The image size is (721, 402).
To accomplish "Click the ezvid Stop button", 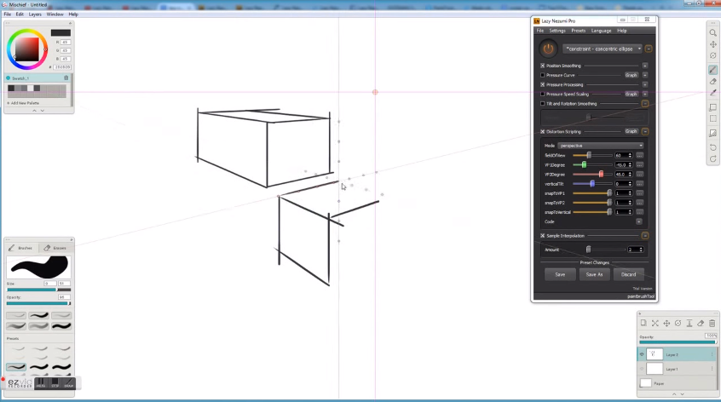I will point(55,382).
